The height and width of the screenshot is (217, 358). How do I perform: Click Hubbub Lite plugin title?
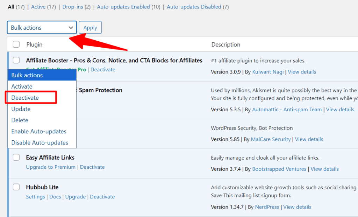[x=42, y=187]
